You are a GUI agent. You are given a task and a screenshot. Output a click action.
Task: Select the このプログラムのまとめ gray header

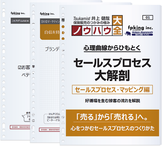coord(21,21)
